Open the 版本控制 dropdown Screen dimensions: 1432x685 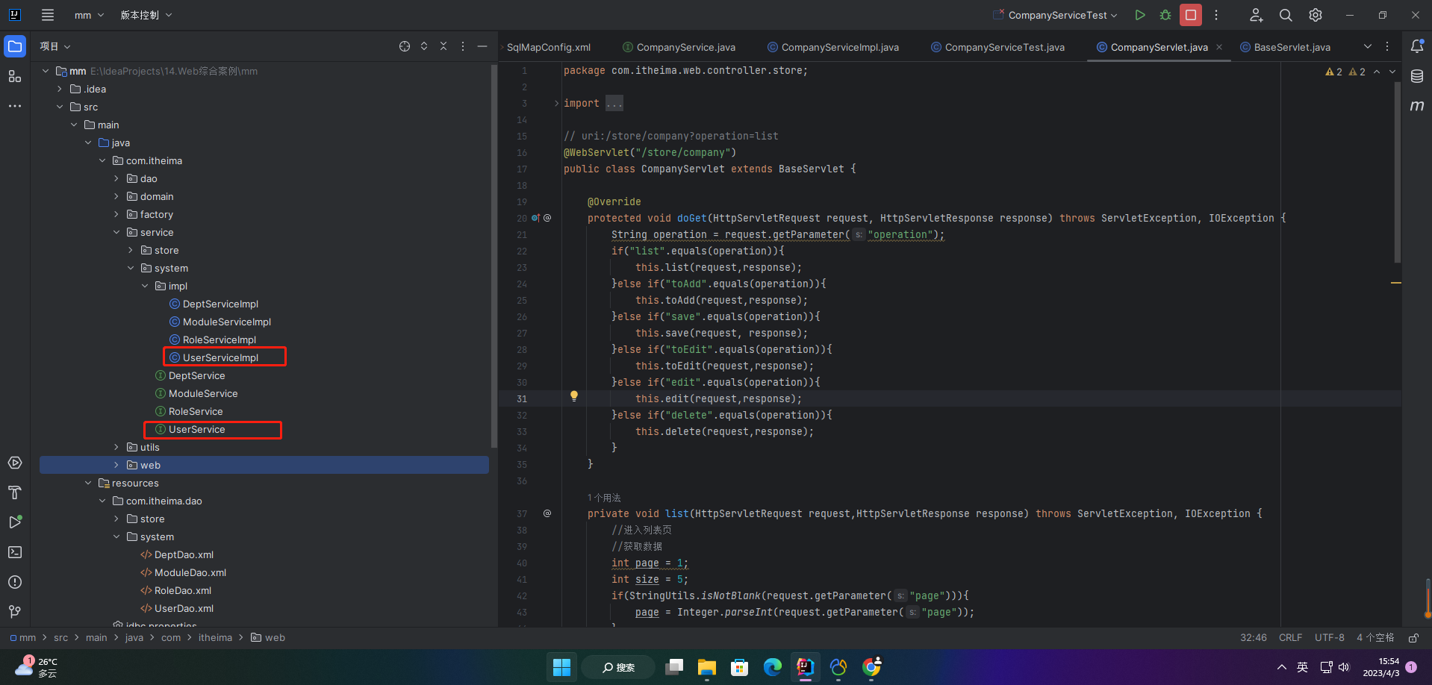(146, 15)
